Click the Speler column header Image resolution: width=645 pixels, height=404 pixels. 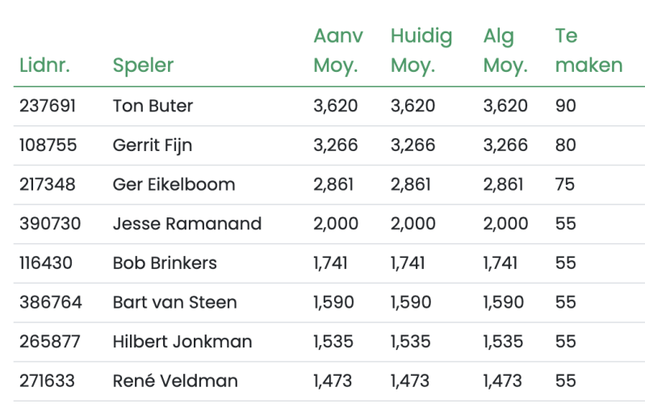(143, 65)
